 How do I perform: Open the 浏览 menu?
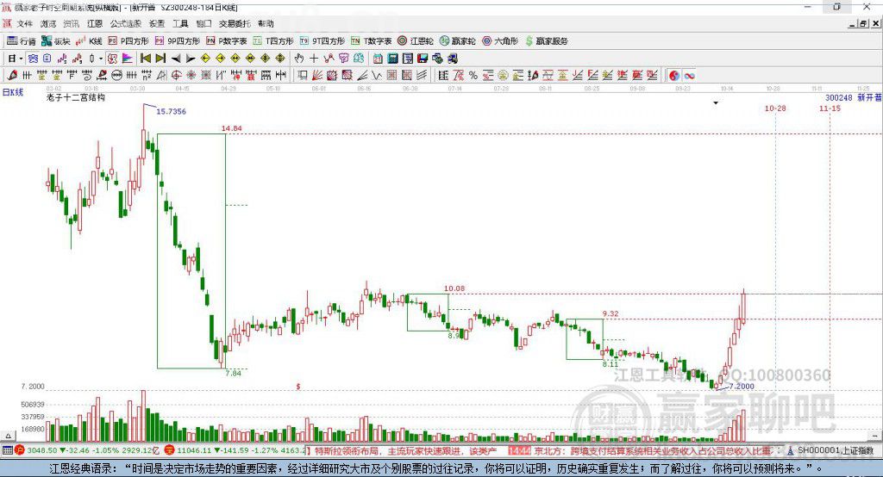pyautogui.click(x=48, y=23)
